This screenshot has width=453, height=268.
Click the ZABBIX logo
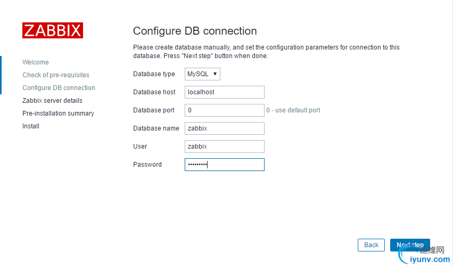point(52,30)
